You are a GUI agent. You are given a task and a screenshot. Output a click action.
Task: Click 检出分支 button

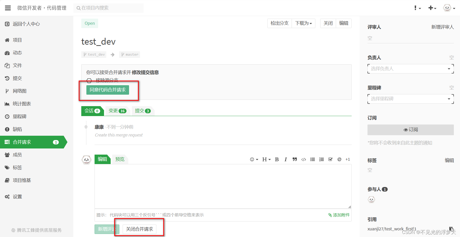[280, 23]
